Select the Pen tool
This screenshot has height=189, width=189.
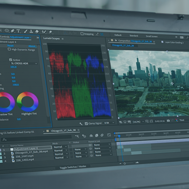point(12,31)
